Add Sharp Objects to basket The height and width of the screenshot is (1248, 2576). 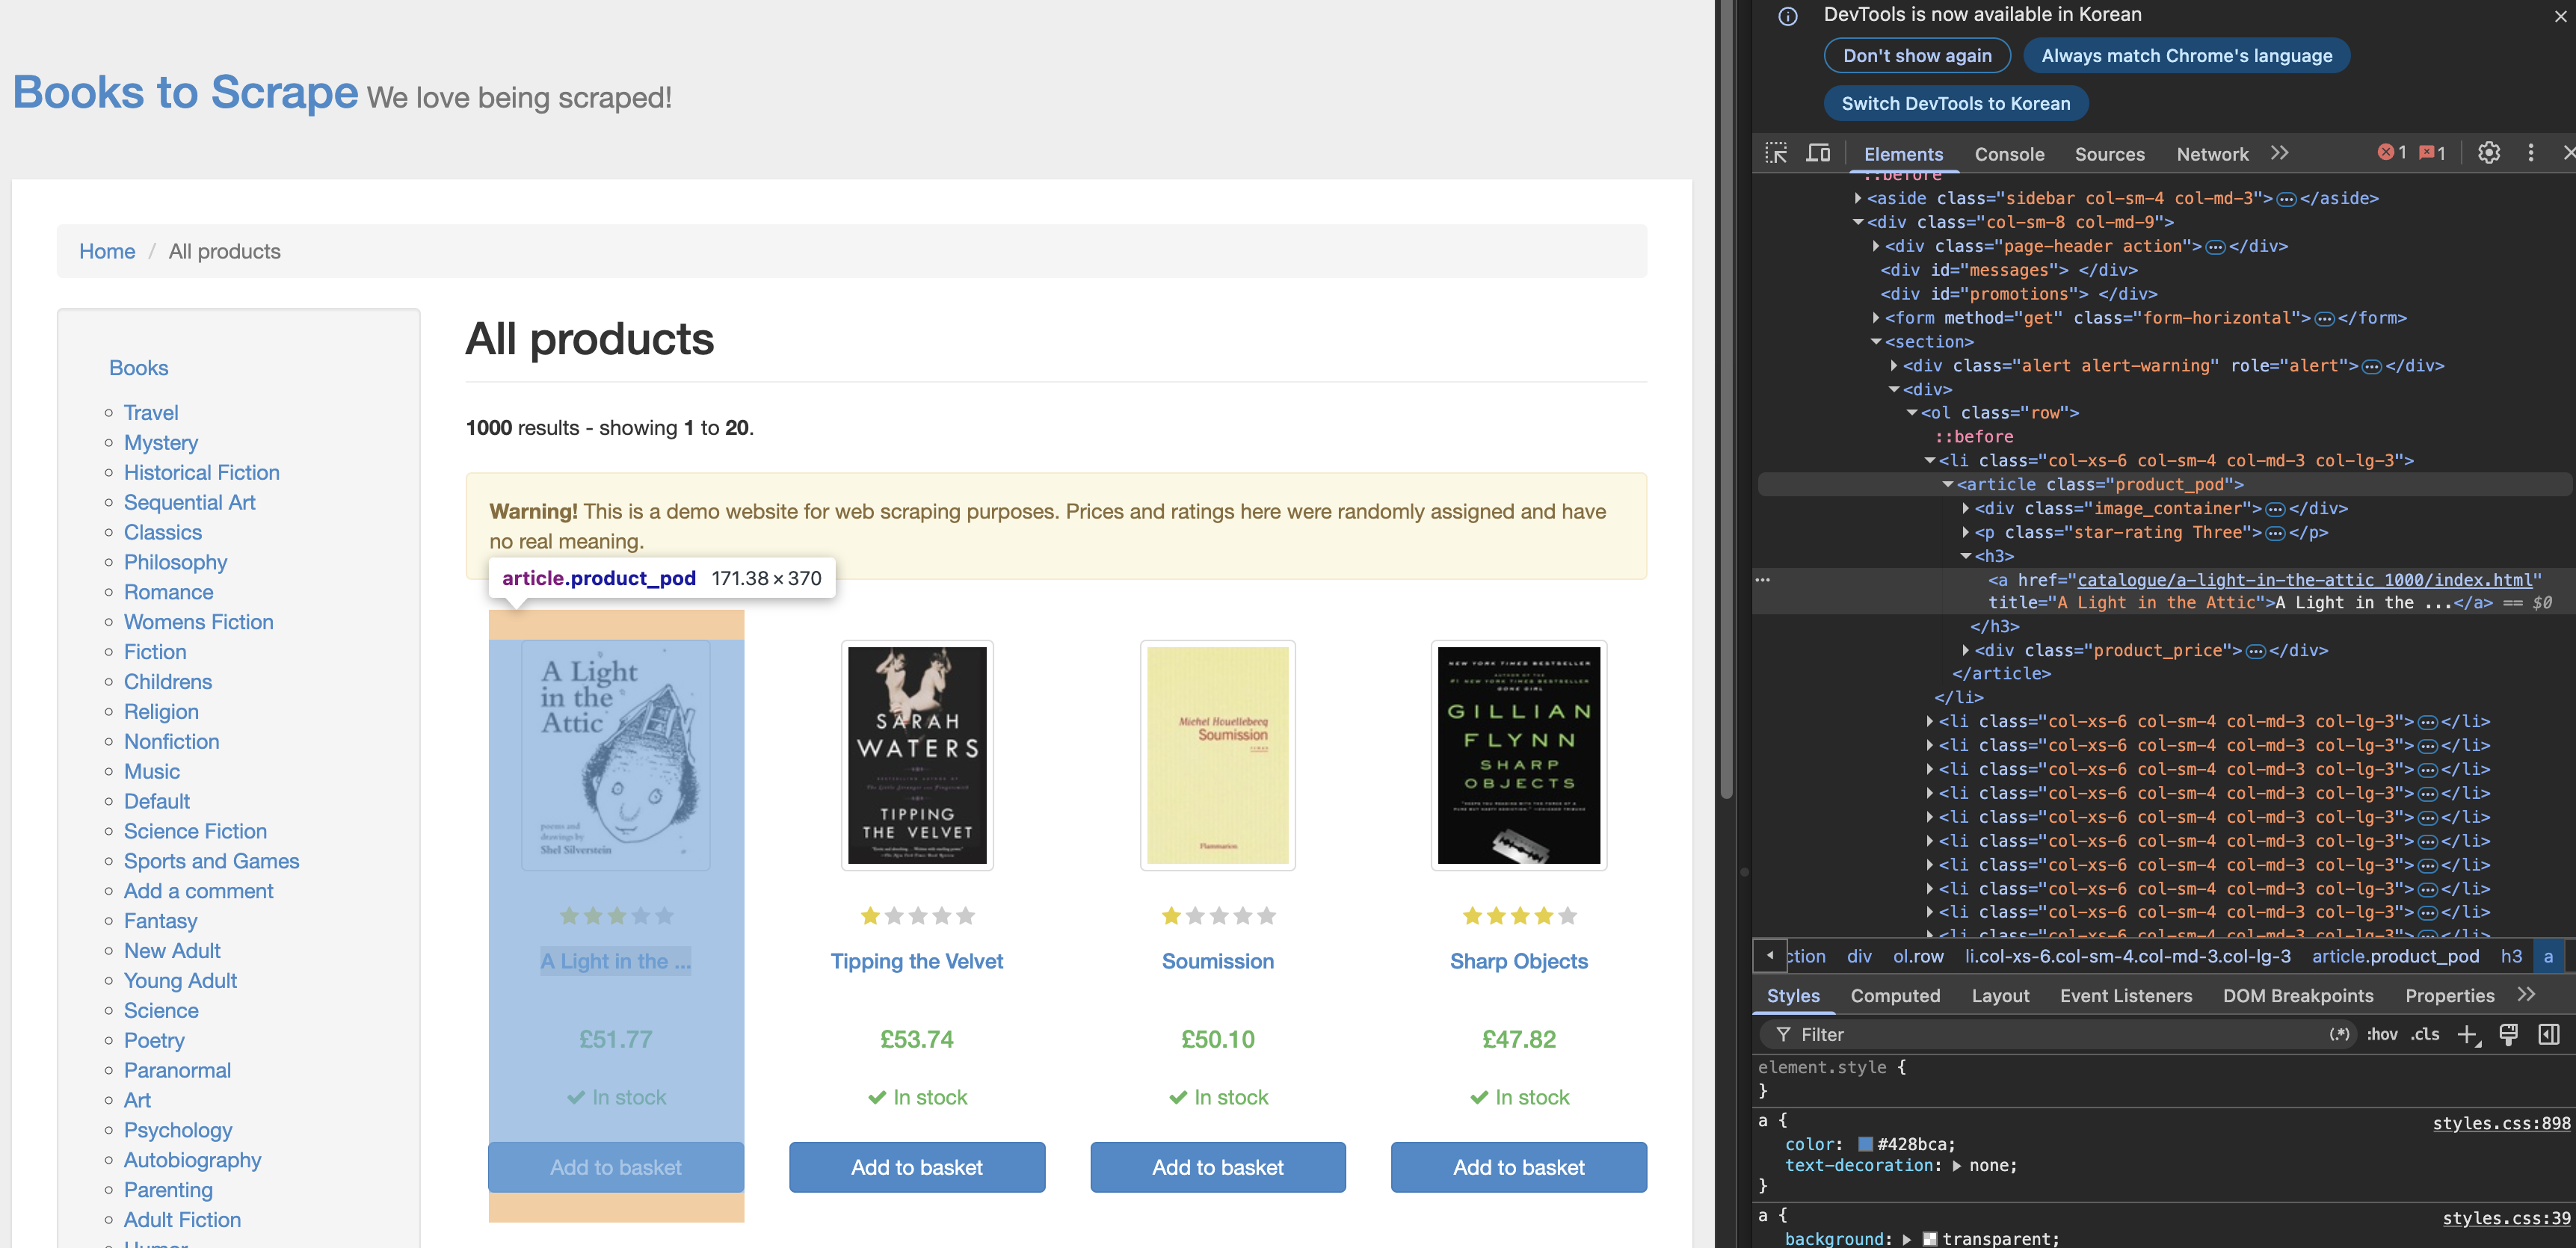coord(1519,1167)
